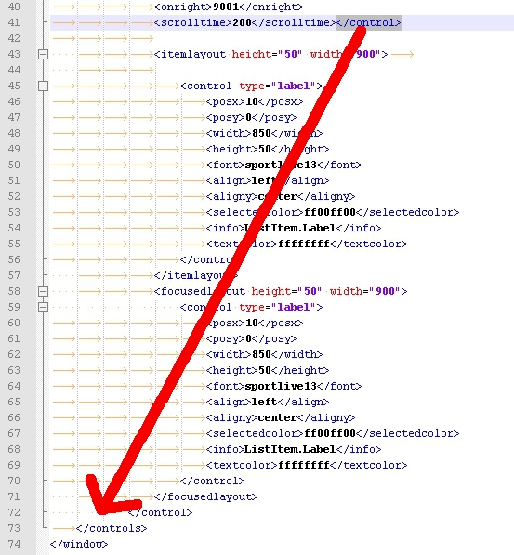Click line number 41 in the margin
The width and height of the screenshot is (514, 555).
click(x=14, y=22)
